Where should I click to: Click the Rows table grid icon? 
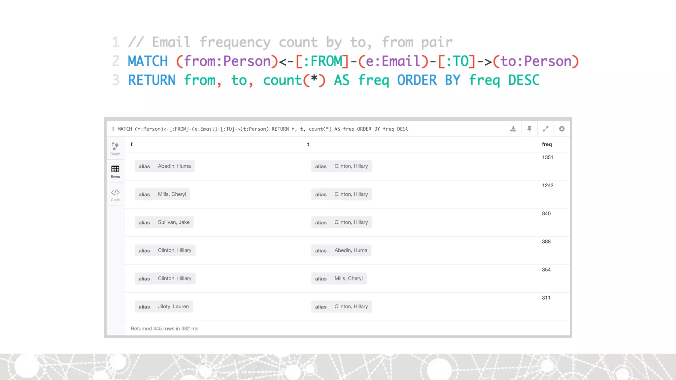click(x=115, y=169)
